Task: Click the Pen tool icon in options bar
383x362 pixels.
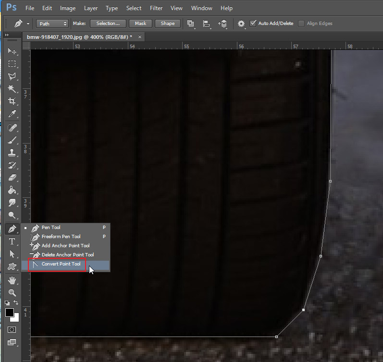Action: (x=18, y=24)
